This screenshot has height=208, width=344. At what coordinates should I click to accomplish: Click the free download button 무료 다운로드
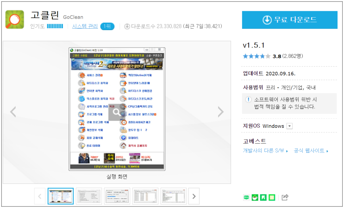click(x=289, y=20)
